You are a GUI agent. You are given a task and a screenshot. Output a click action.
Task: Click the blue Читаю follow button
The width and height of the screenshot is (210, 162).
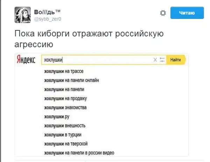[x=187, y=13]
